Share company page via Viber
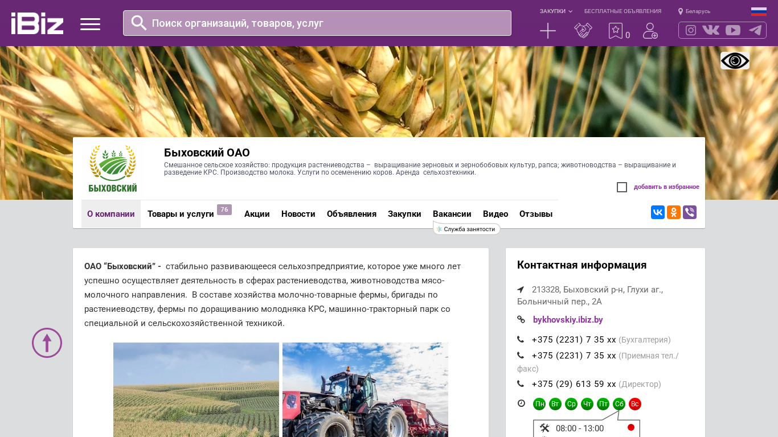Image resolution: width=778 pixels, height=437 pixels. pos(690,212)
